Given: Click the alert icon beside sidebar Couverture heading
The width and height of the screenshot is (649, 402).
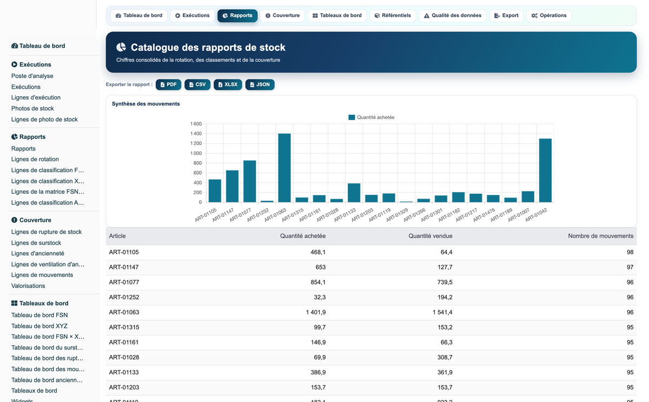Looking at the screenshot, I should (15, 220).
